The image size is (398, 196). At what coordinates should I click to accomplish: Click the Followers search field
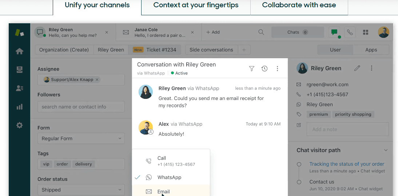coord(81,107)
